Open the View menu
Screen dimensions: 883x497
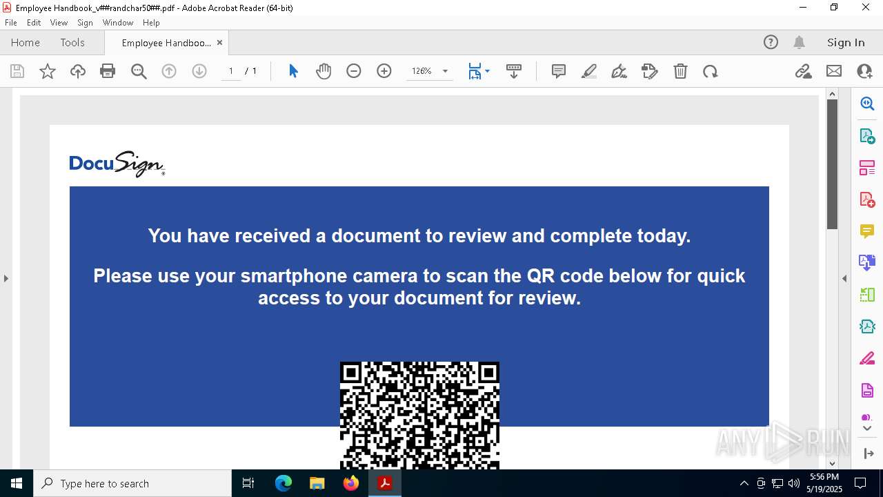(59, 22)
